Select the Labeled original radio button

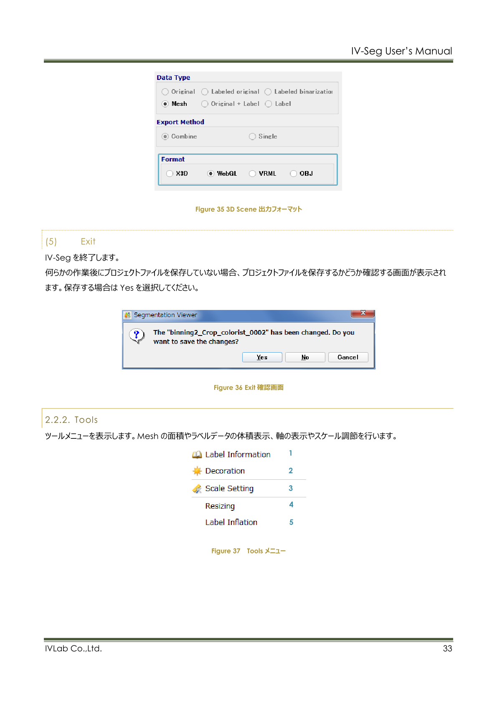[205, 92]
